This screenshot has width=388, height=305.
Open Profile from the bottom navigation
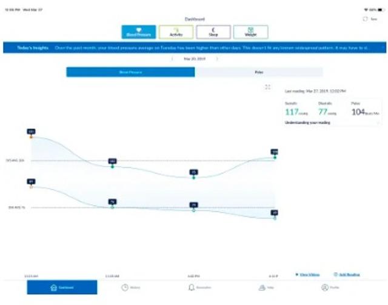[x=330, y=287]
